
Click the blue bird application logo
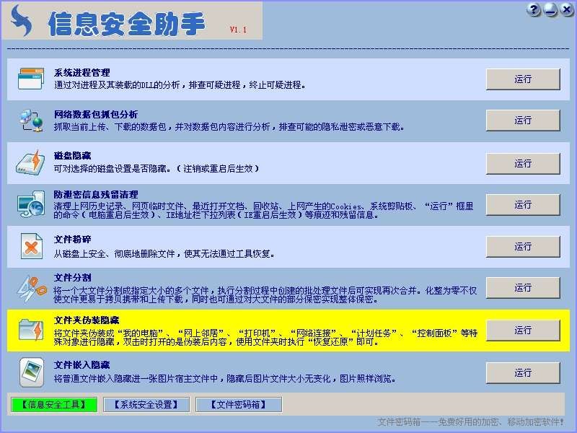(x=22, y=22)
